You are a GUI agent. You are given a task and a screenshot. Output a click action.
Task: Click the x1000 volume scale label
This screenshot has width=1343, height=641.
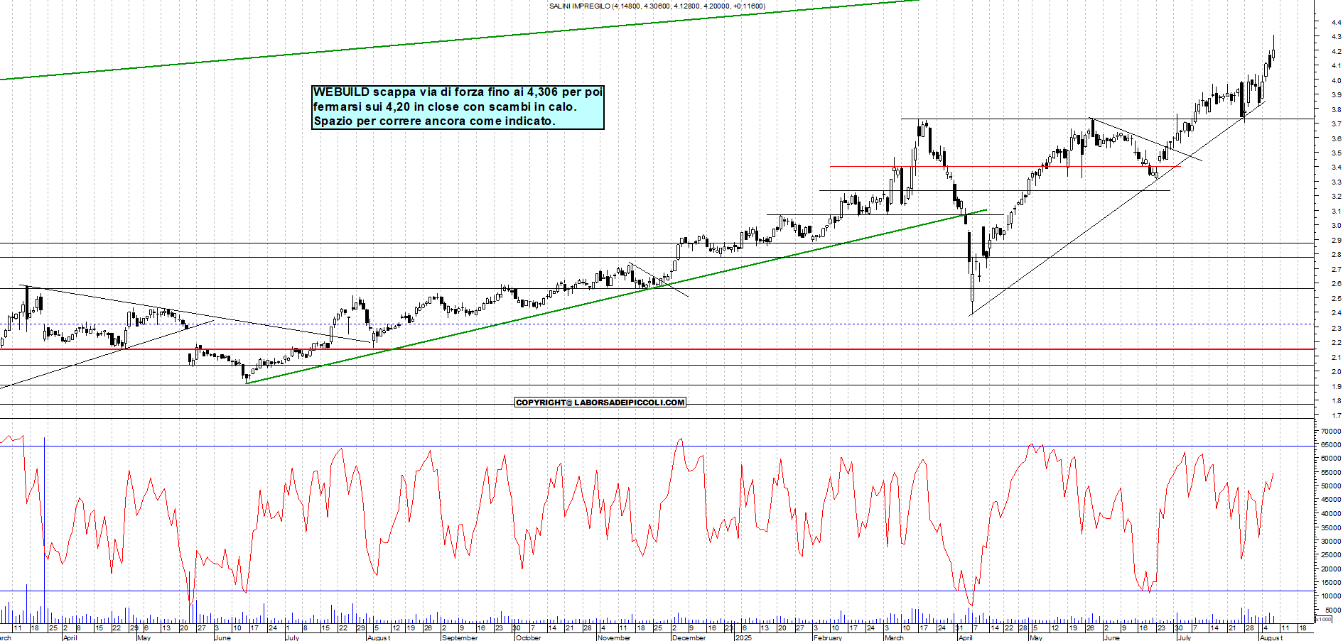click(1324, 620)
